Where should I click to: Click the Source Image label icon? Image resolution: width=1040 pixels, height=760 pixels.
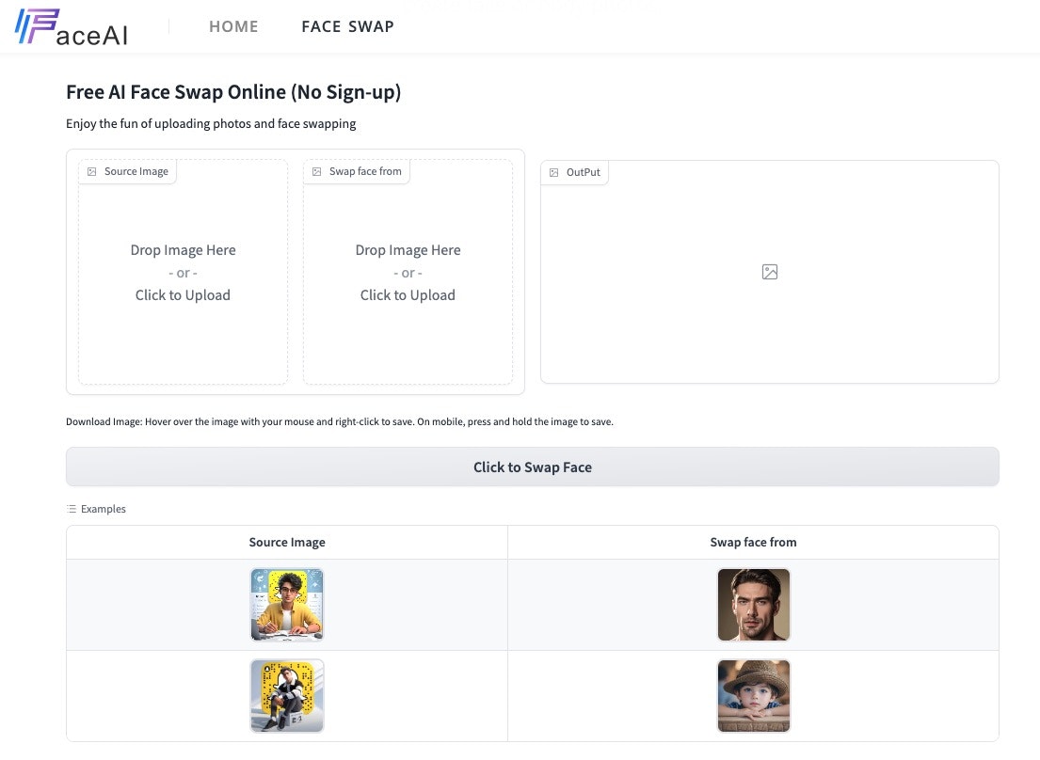pos(92,171)
